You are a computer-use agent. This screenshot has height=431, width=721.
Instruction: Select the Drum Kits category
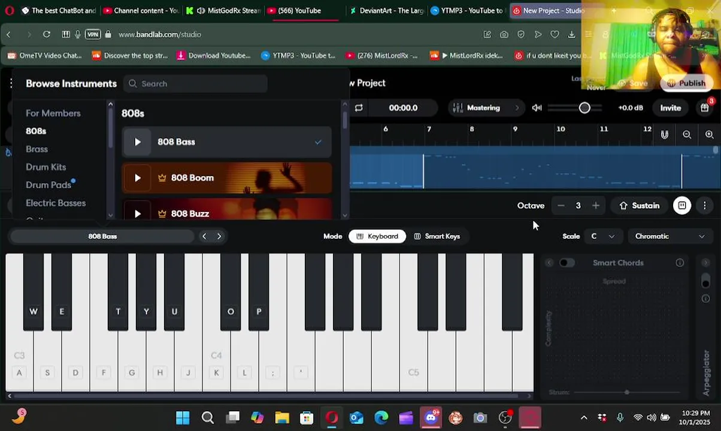tap(46, 167)
